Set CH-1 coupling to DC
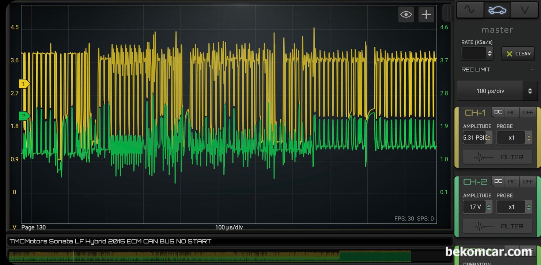The image size is (541, 265). pos(498,112)
